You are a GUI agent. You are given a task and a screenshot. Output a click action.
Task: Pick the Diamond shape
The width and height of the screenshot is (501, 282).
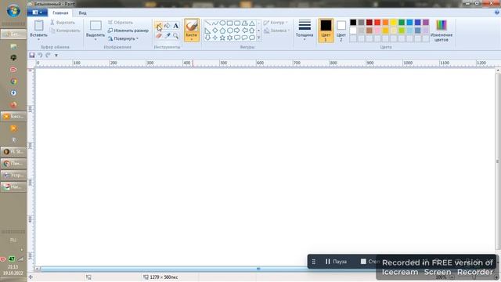click(215, 31)
